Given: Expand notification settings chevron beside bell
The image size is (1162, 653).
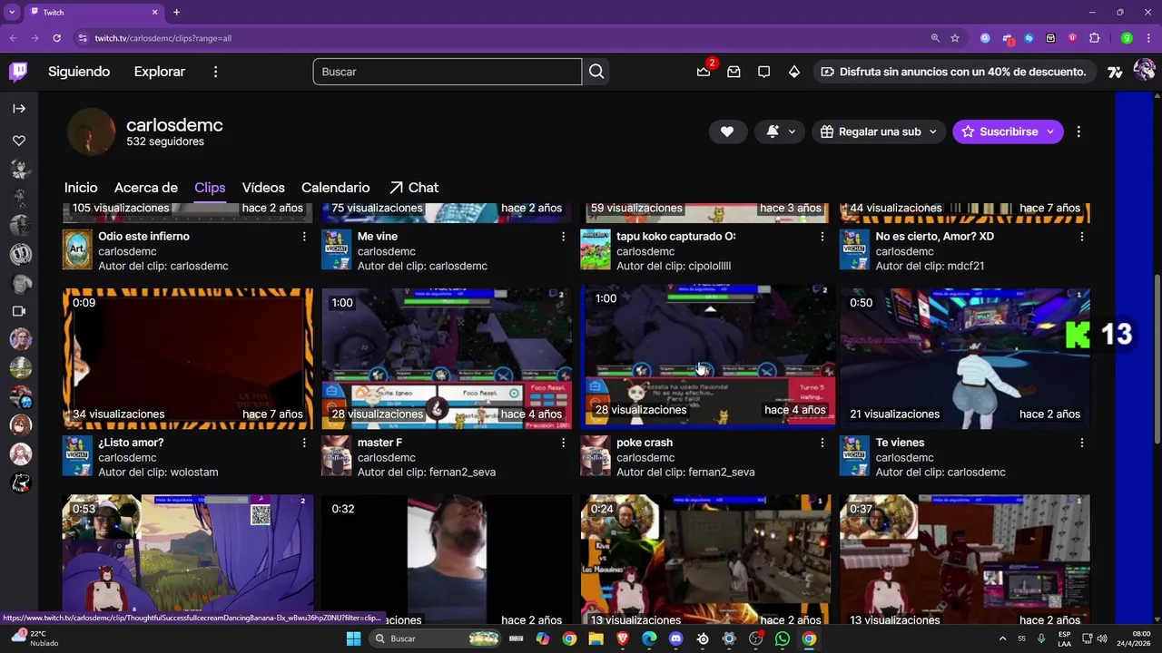Looking at the screenshot, I should [792, 132].
